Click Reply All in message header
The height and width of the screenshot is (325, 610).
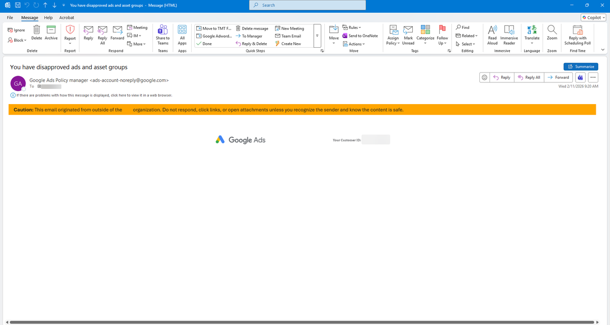point(529,77)
